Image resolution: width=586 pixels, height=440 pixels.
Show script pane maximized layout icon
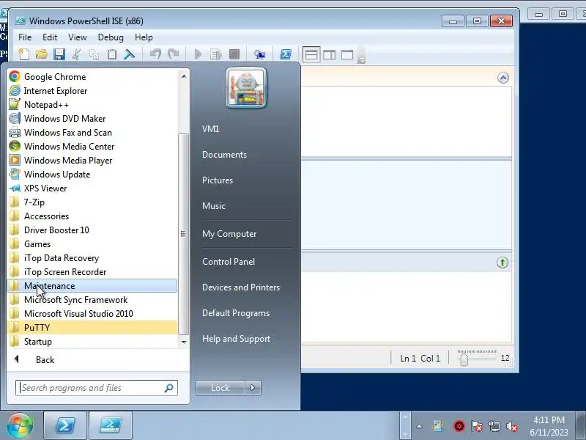[347, 54]
